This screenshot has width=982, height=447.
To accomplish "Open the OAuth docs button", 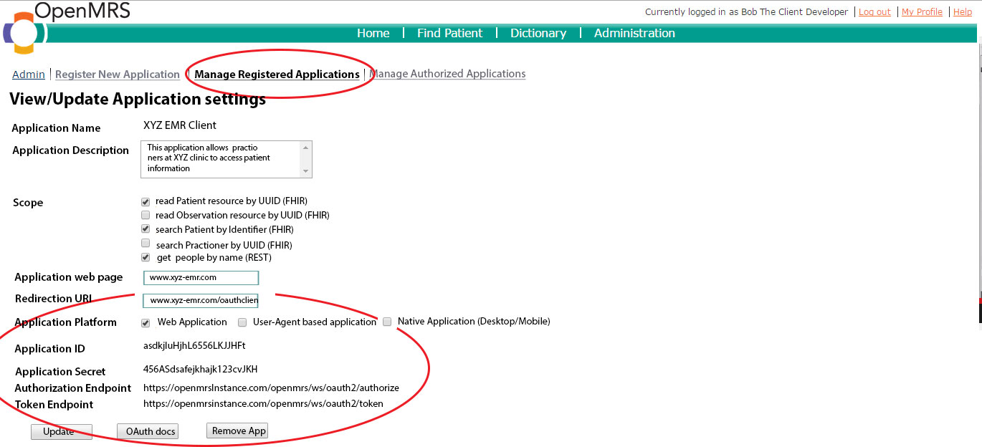I will (148, 432).
